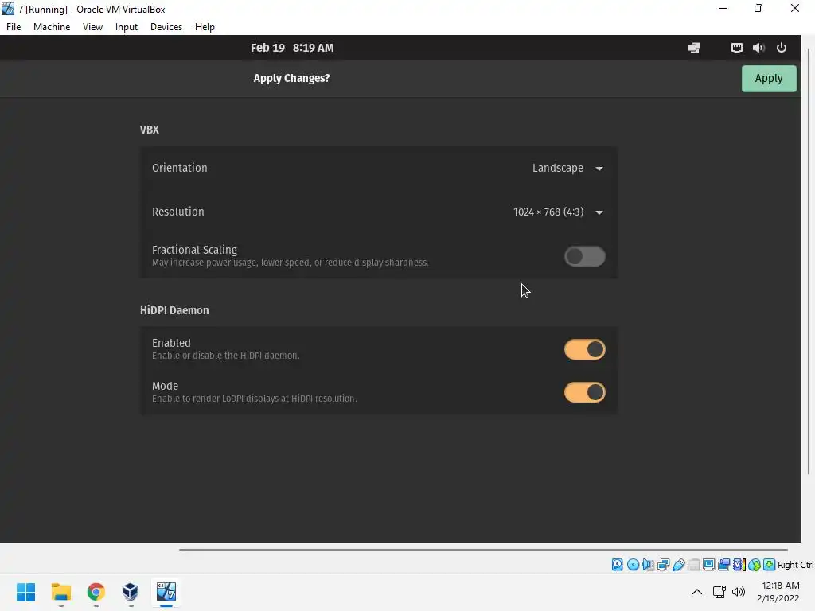Click the Enabled label in HiDPI Daemon section
Screen dimensions: 815x611
pos(172,343)
